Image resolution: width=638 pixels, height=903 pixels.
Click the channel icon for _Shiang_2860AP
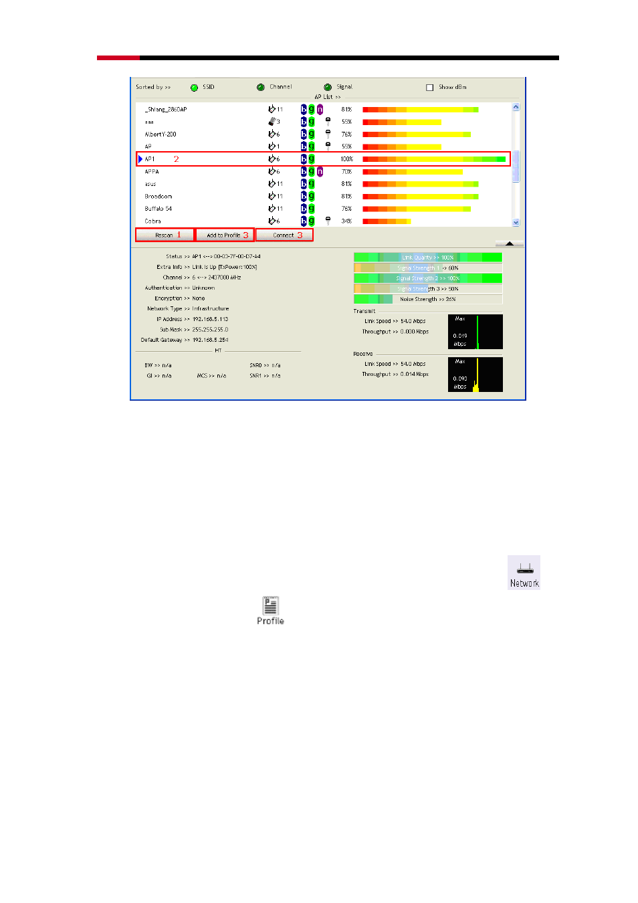tap(272, 109)
